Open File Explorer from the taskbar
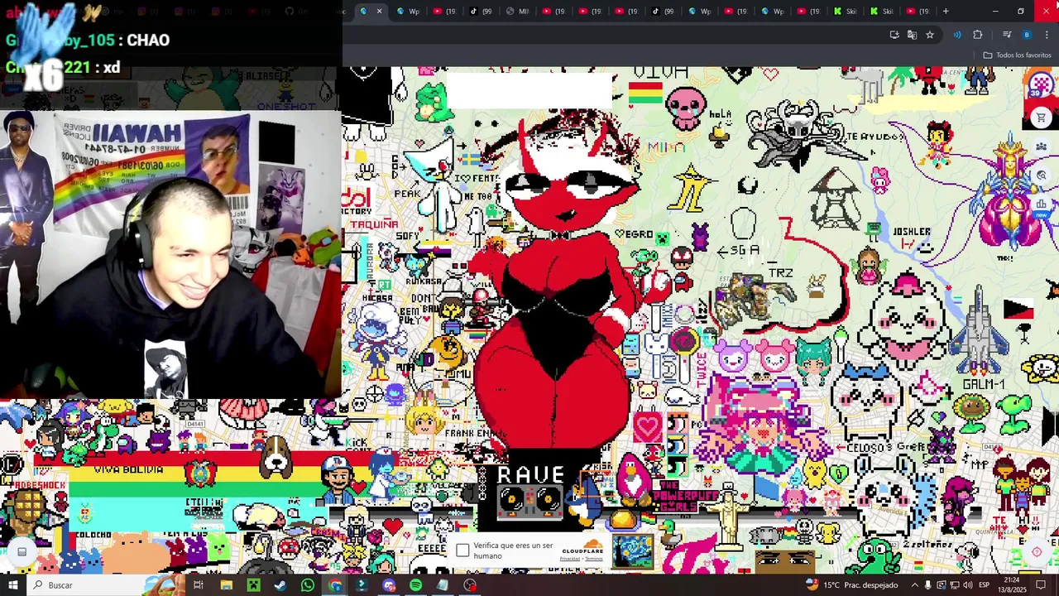Image resolution: width=1059 pixels, height=596 pixels. pos(226,585)
